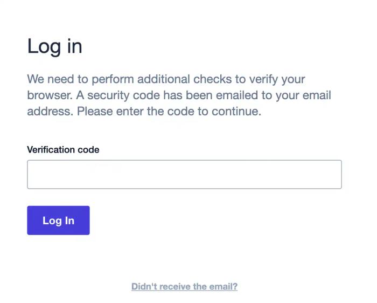Activate the field under "Verification code"

(x=184, y=174)
